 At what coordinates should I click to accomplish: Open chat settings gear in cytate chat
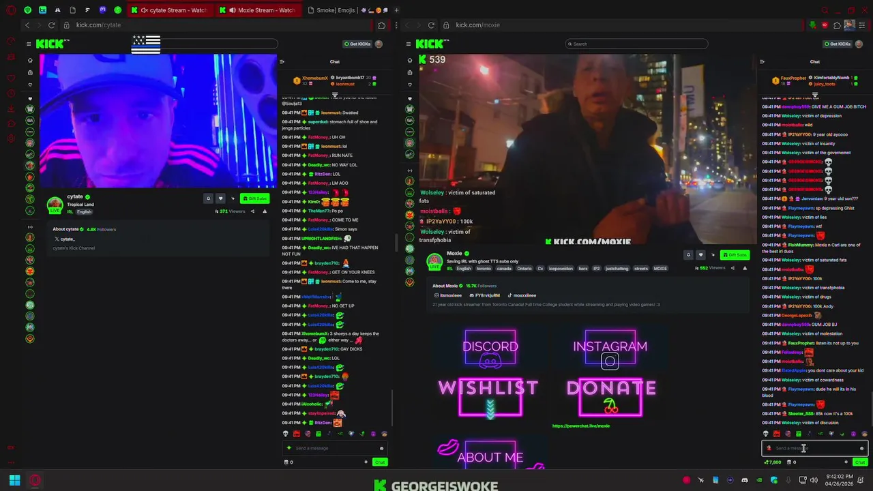[x=366, y=462]
